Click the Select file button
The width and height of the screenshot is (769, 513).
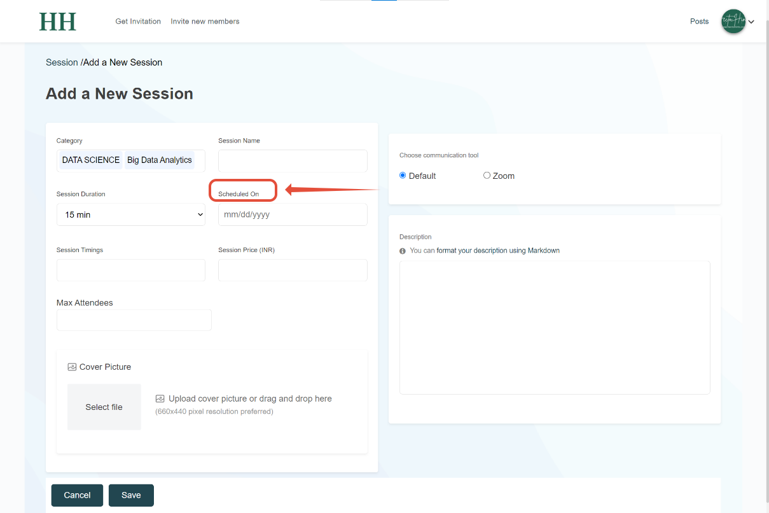pos(104,407)
